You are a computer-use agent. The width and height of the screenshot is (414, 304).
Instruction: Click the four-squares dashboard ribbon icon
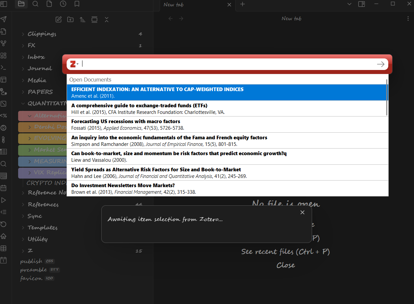tap(3, 55)
